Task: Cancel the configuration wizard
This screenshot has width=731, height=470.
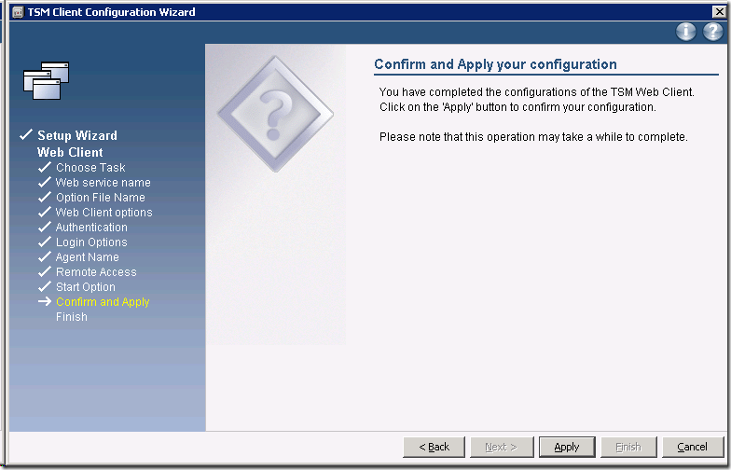Action: [692, 447]
